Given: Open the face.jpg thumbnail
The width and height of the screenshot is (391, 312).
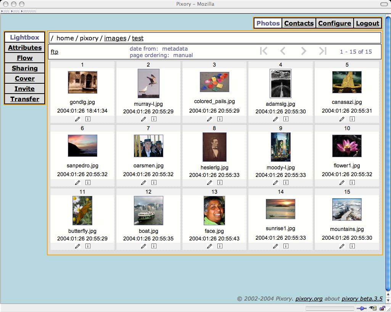Looking at the screenshot, I should click(214, 210).
